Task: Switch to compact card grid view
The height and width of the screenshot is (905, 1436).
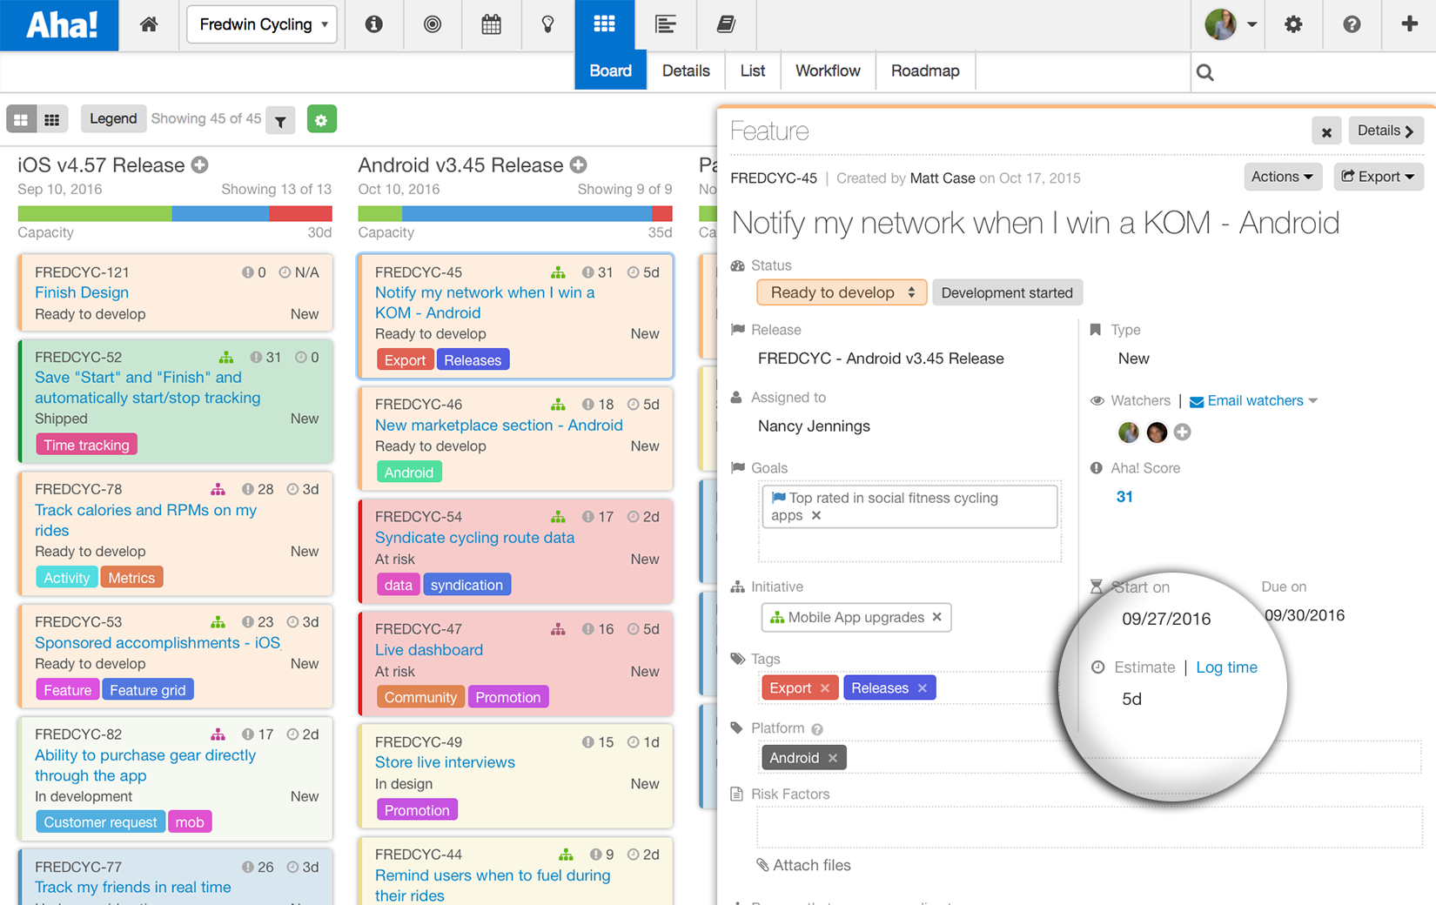Action: (x=52, y=119)
